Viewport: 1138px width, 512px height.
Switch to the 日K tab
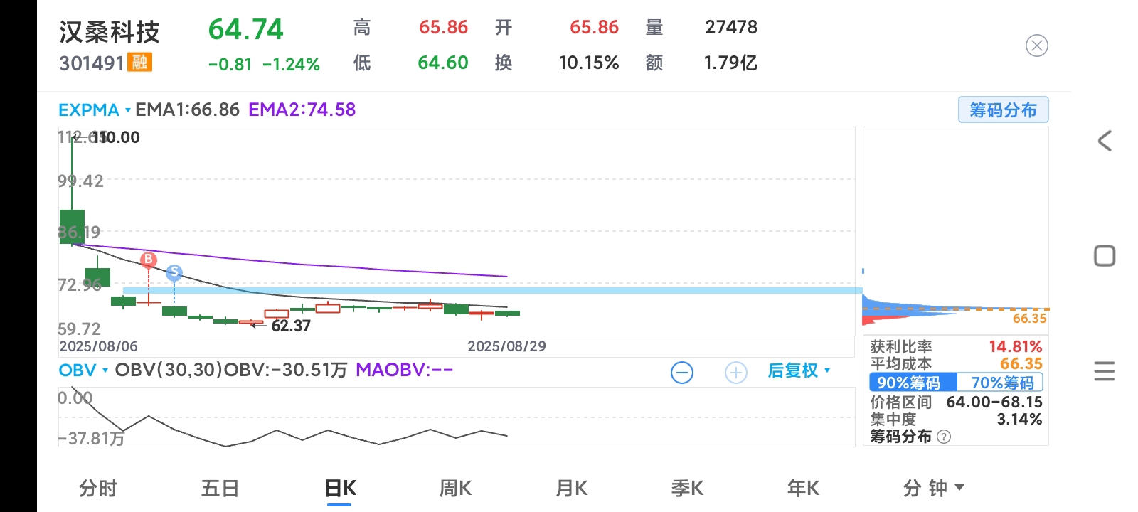click(340, 488)
